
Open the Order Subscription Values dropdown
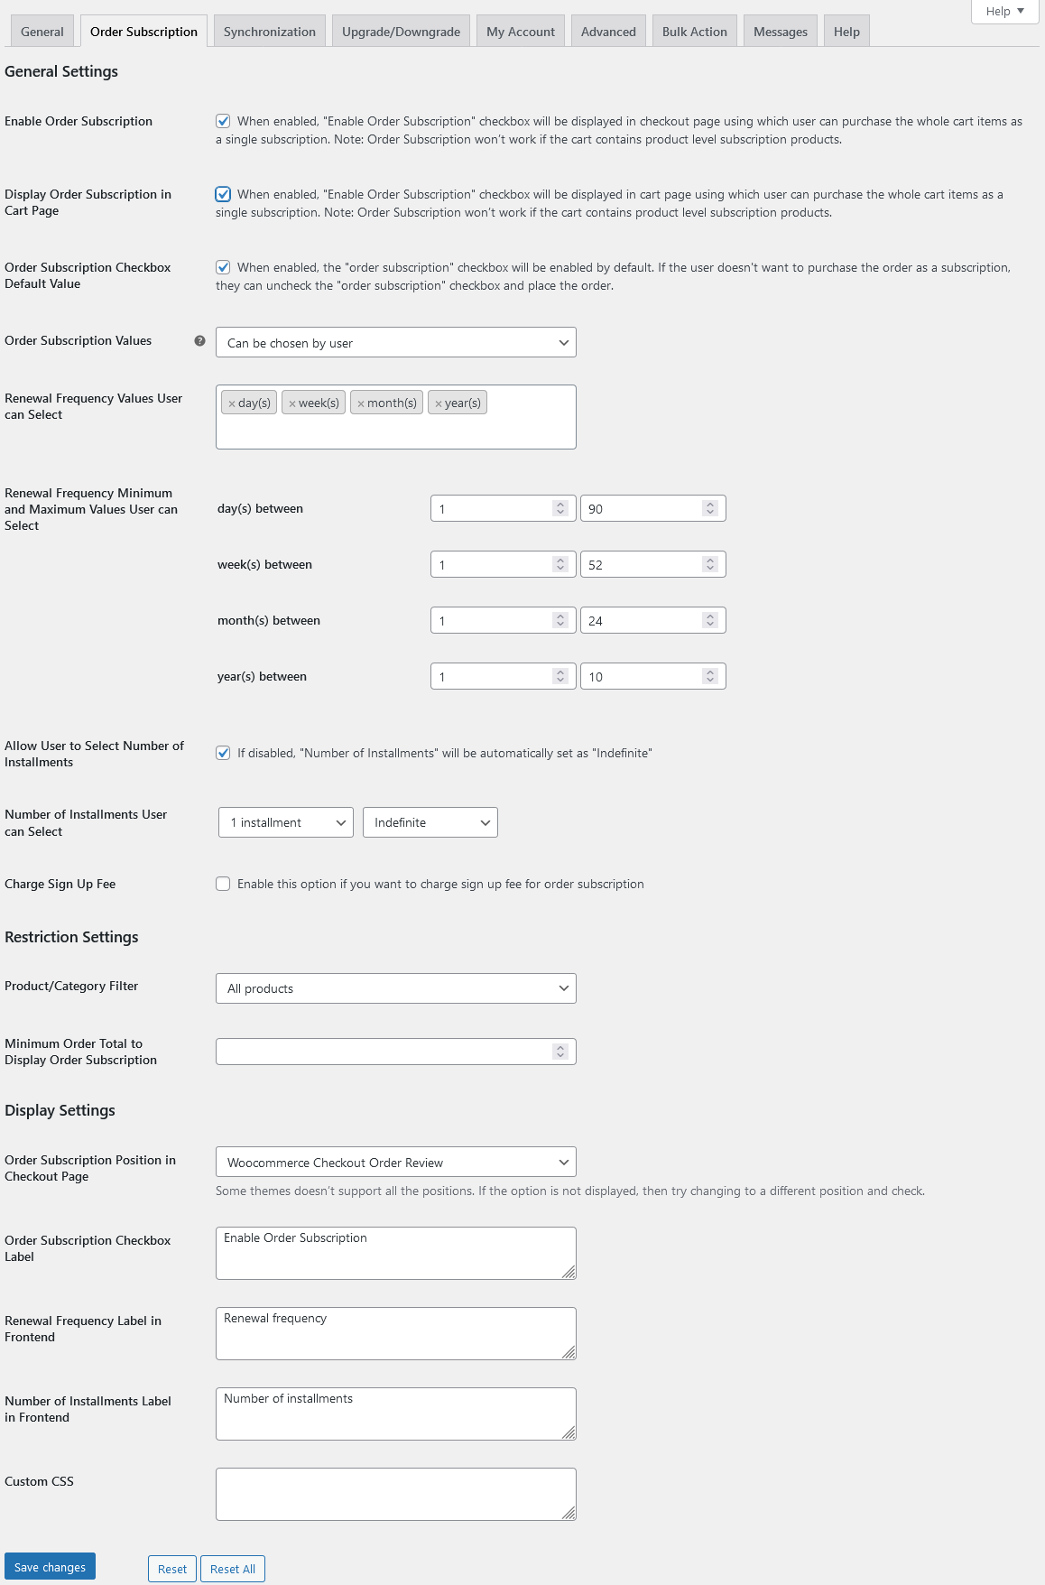(395, 343)
